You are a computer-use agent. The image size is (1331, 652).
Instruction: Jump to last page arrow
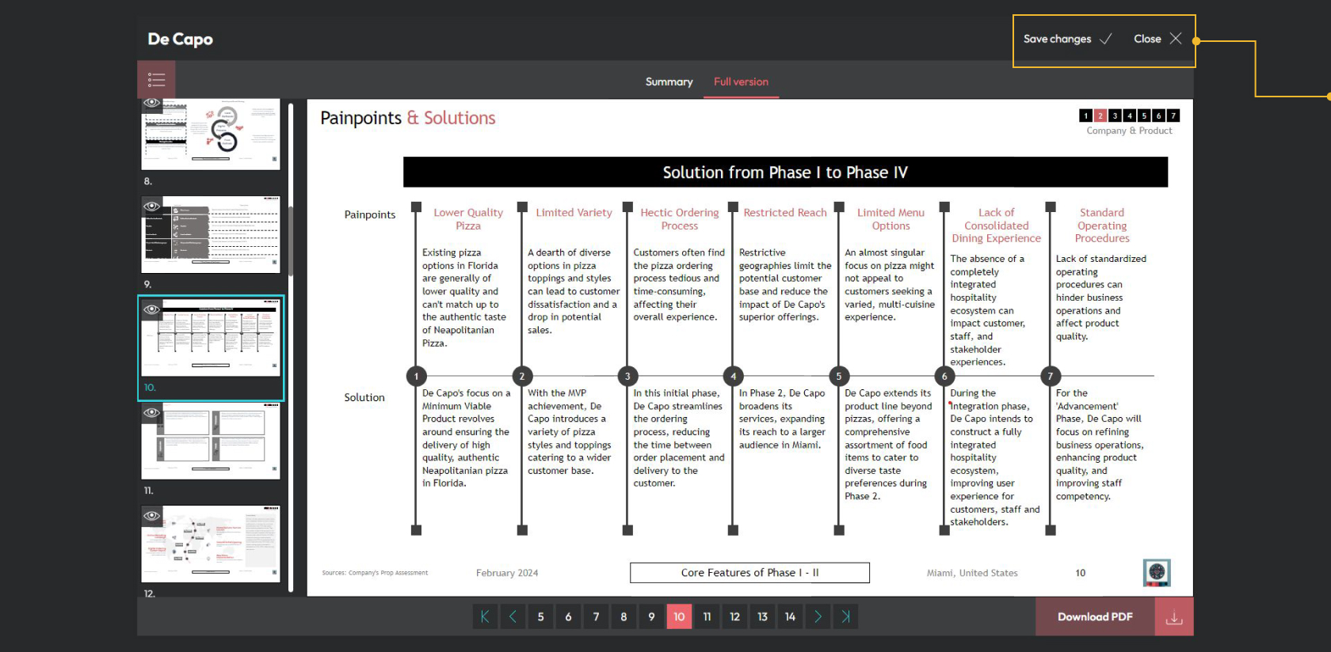(846, 616)
